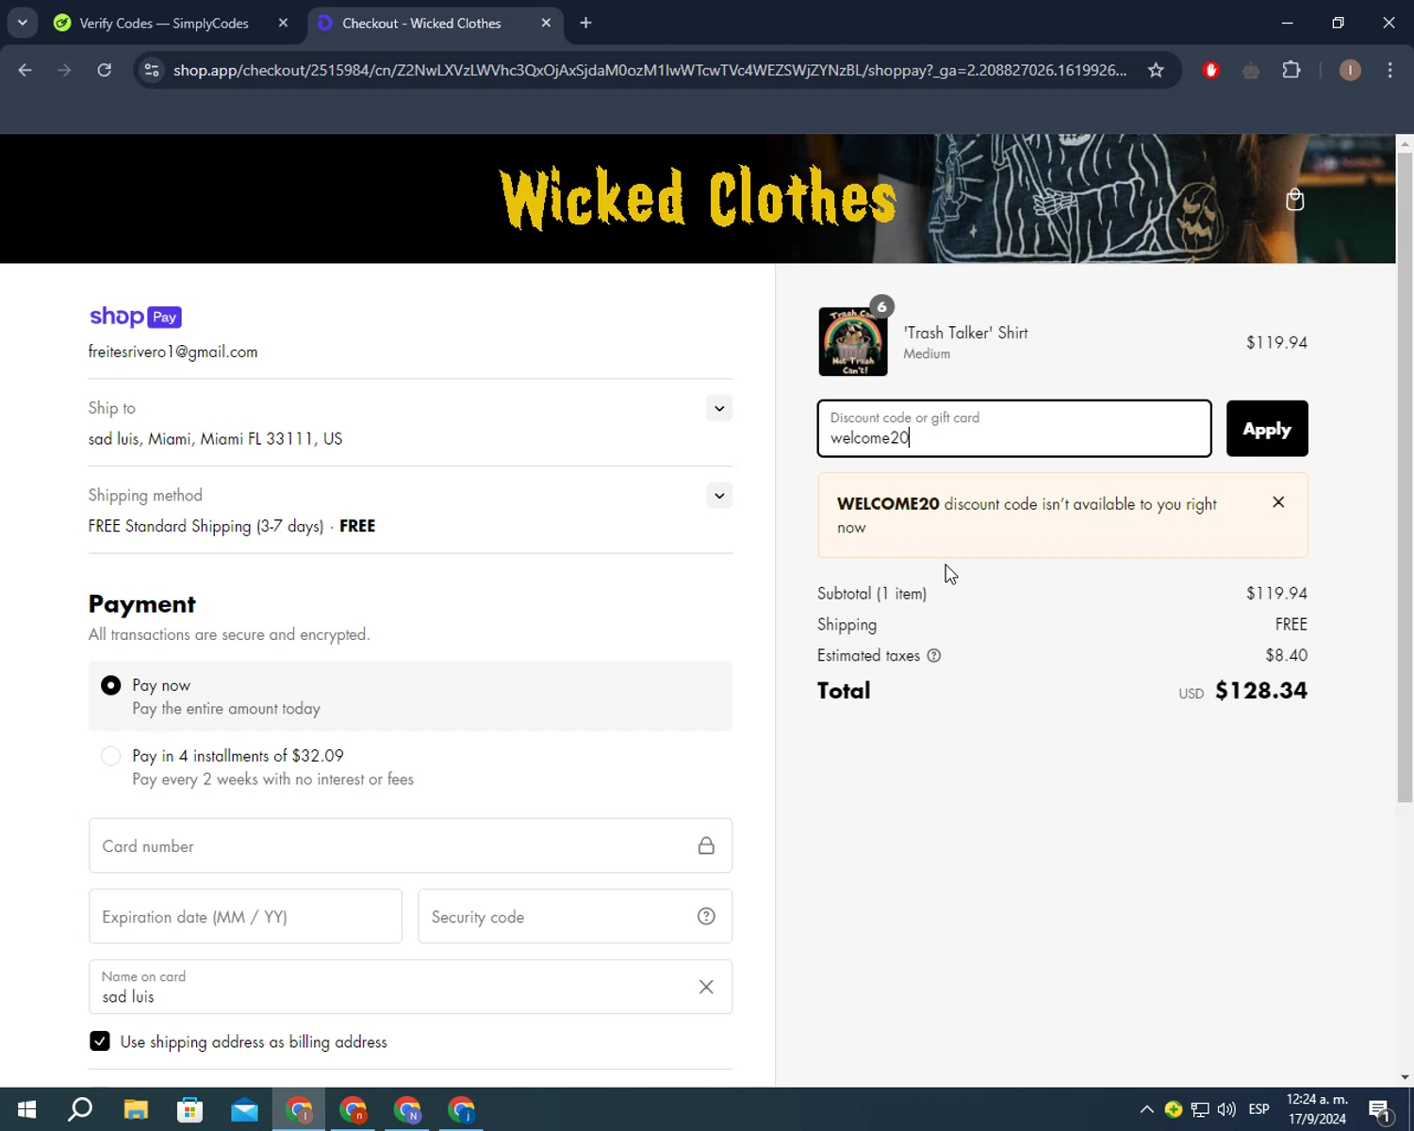The width and height of the screenshot is (1414, 1131).
Task: Click the email freitesrivero1@gmail.com
Action: (x=173, y=352)
